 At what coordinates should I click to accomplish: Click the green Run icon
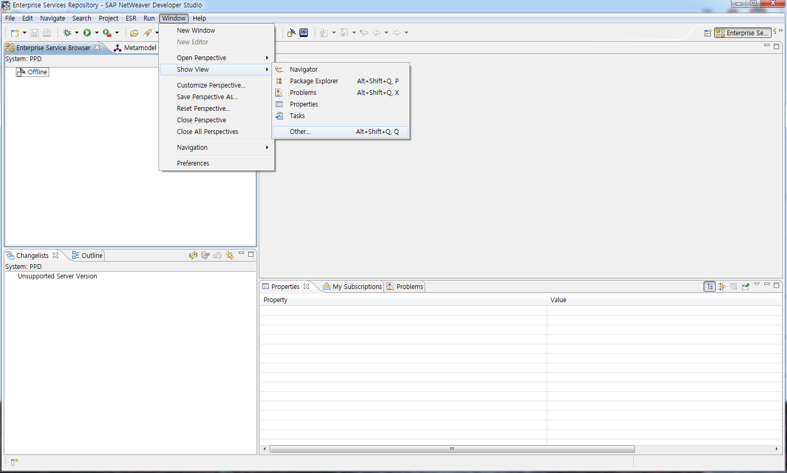pos(87,33)
